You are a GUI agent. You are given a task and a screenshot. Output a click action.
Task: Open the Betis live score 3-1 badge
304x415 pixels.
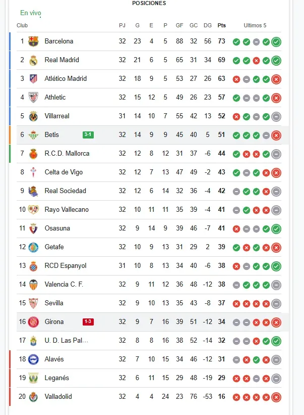click(x=88, y=134)
